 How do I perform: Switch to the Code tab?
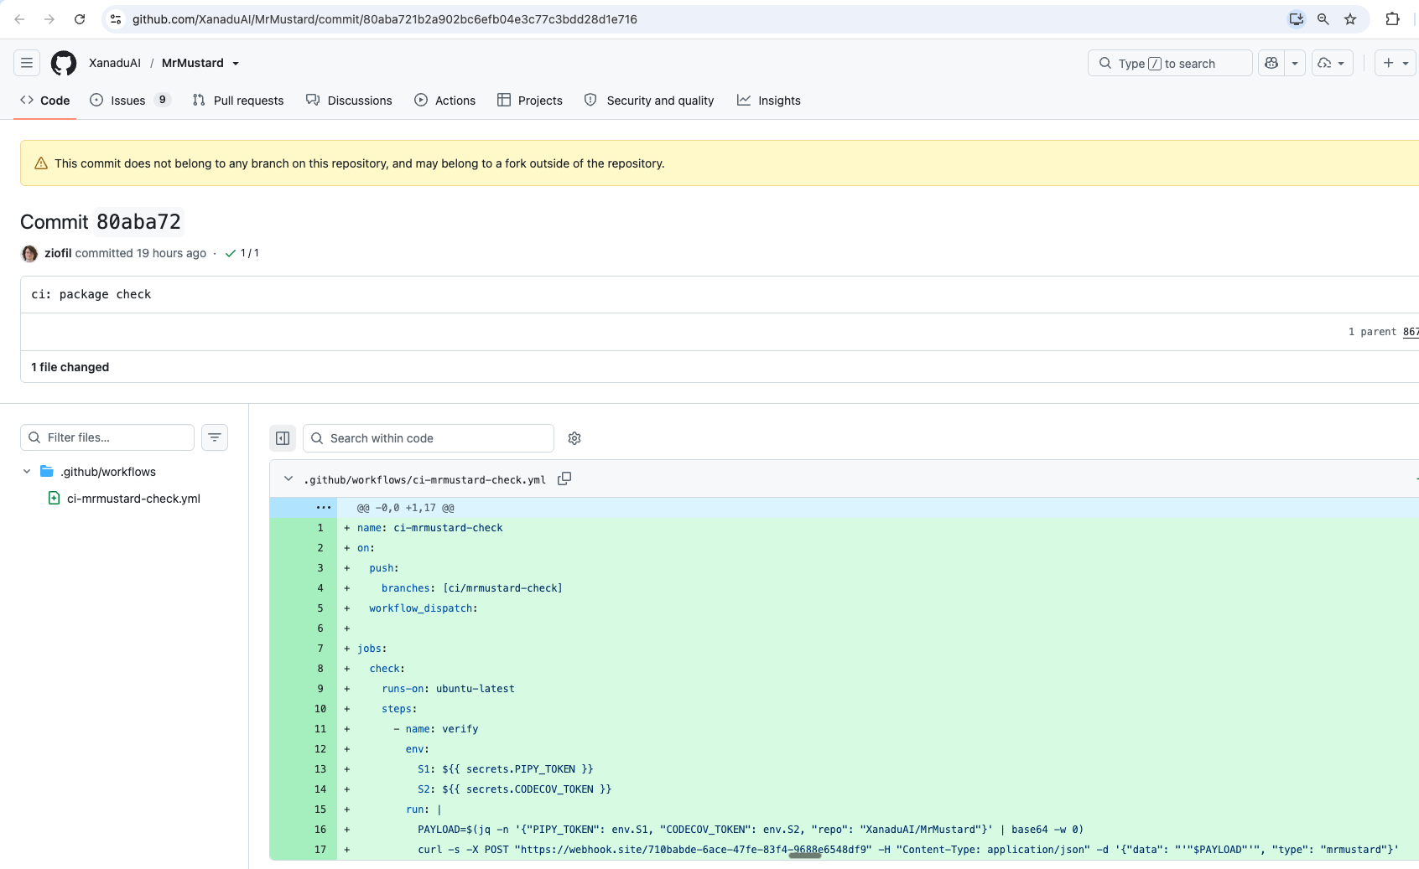pyautogui.click(x=45, y=101)
